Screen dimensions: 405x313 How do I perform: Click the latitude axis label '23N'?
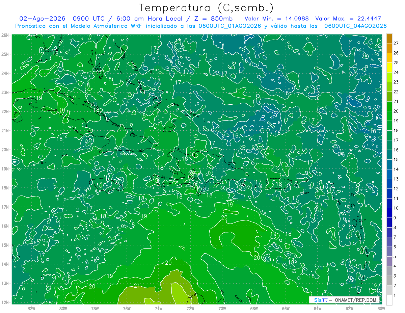pyautogui.click(x=5, y=92)
